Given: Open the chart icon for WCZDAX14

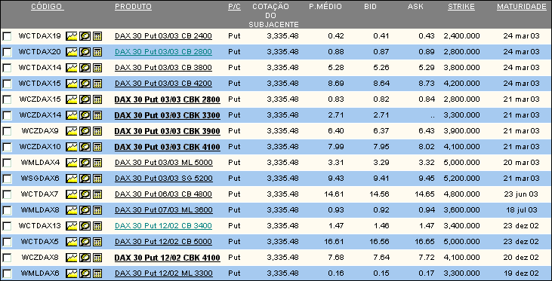Looking at the screenshot, I should [x=72, y=115].
